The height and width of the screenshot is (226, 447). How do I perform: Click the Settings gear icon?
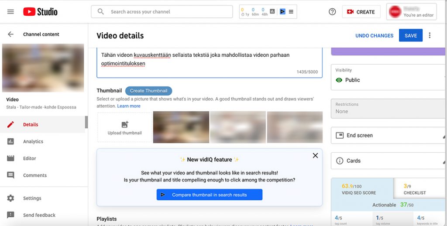click(x=10, y=198)
